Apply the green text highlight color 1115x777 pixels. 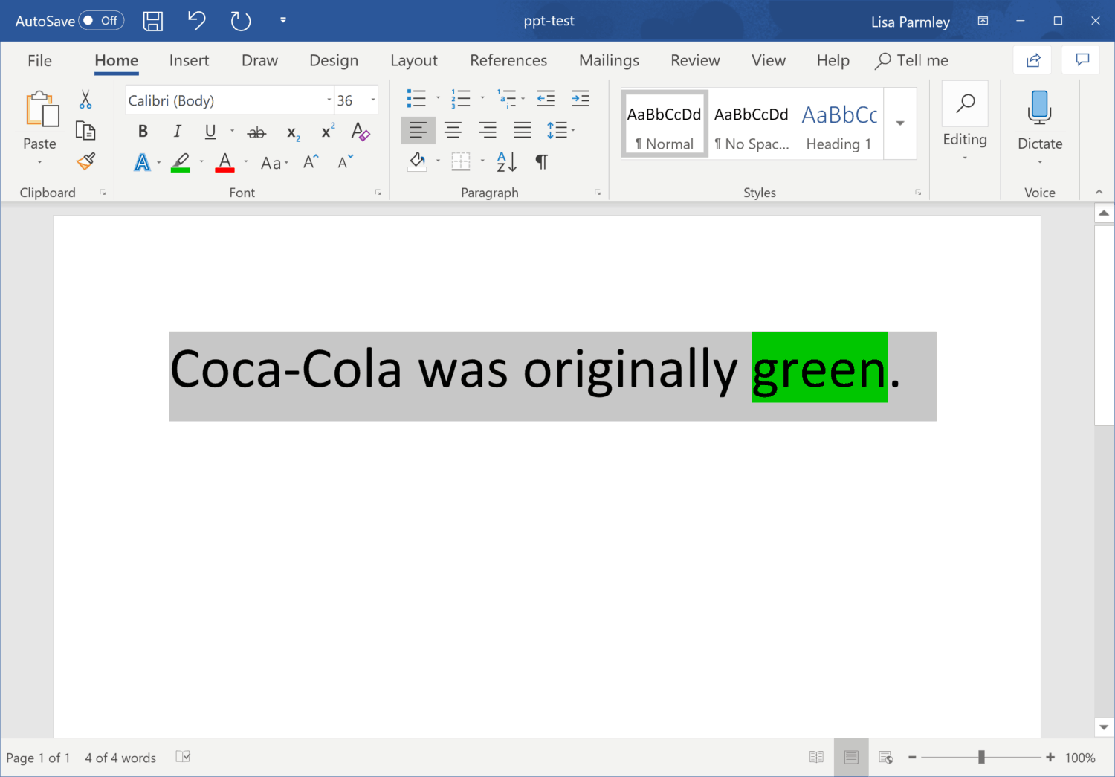click(x=181, y=162)
